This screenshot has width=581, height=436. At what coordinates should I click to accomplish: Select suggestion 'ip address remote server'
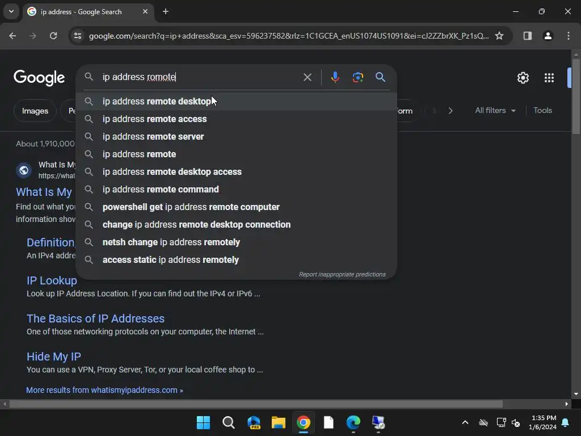(236, 136)
